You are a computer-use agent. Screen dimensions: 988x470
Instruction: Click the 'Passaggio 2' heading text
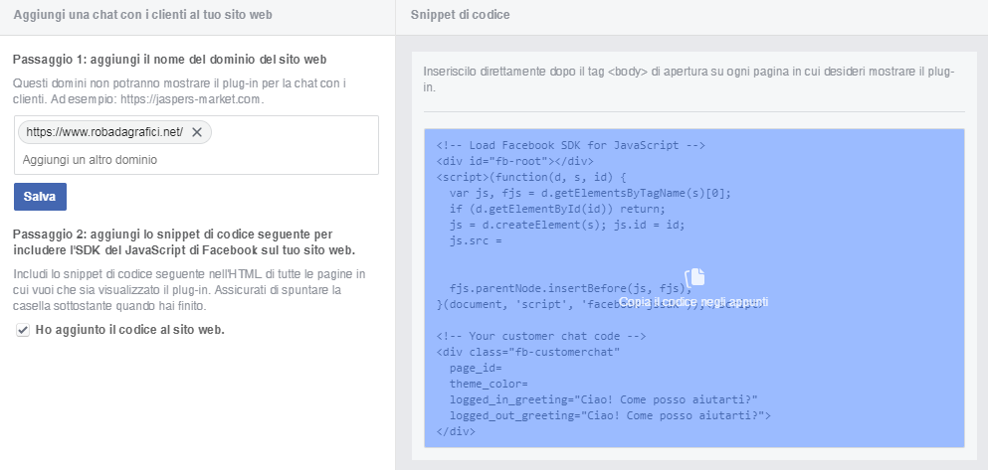point(184,242)
